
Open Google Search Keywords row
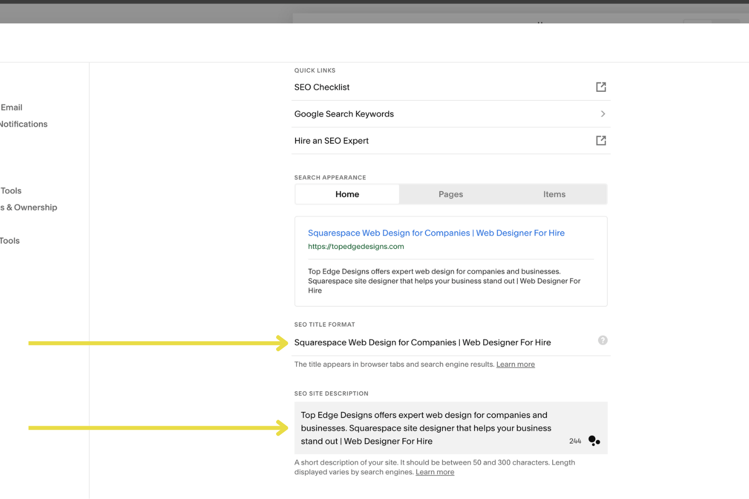[451, 114]
